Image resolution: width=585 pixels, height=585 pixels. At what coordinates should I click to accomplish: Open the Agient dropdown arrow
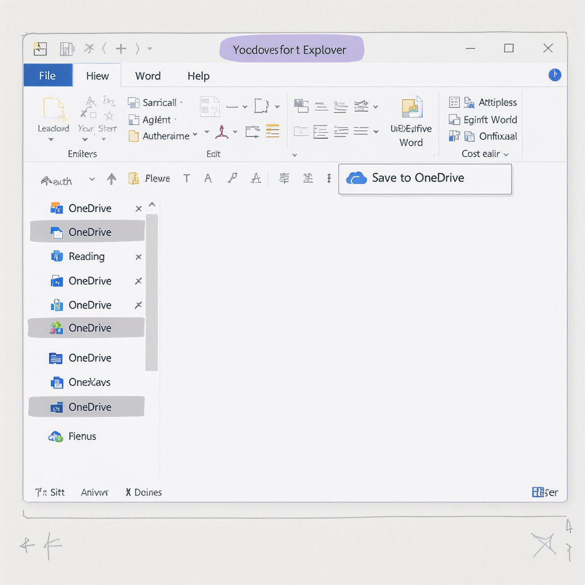pyautogui.click(x=175, y=120)
